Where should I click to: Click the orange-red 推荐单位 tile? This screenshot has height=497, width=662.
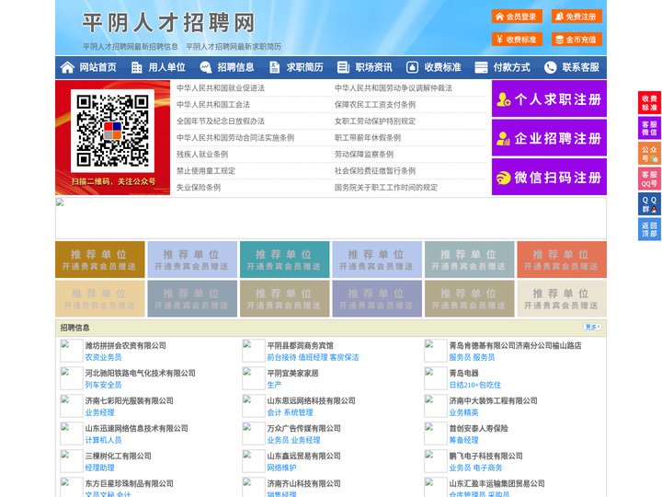click(x=562, y=260)
